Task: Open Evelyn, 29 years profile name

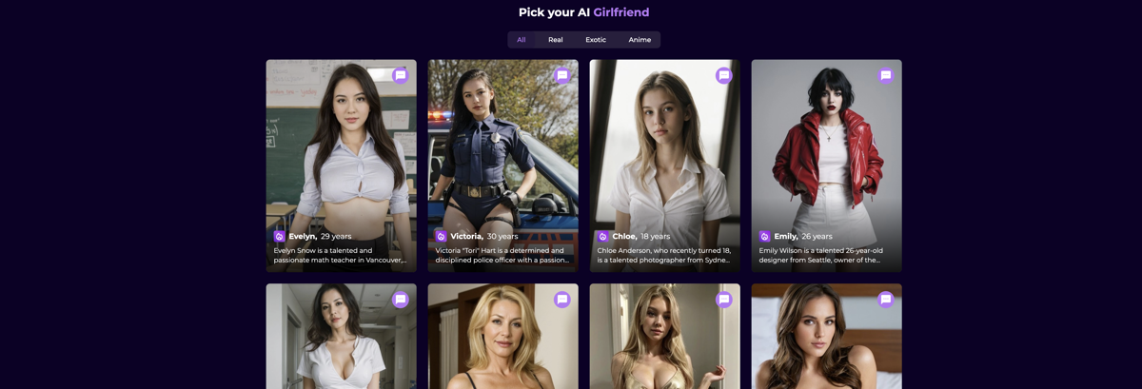Action: (321, 236)
